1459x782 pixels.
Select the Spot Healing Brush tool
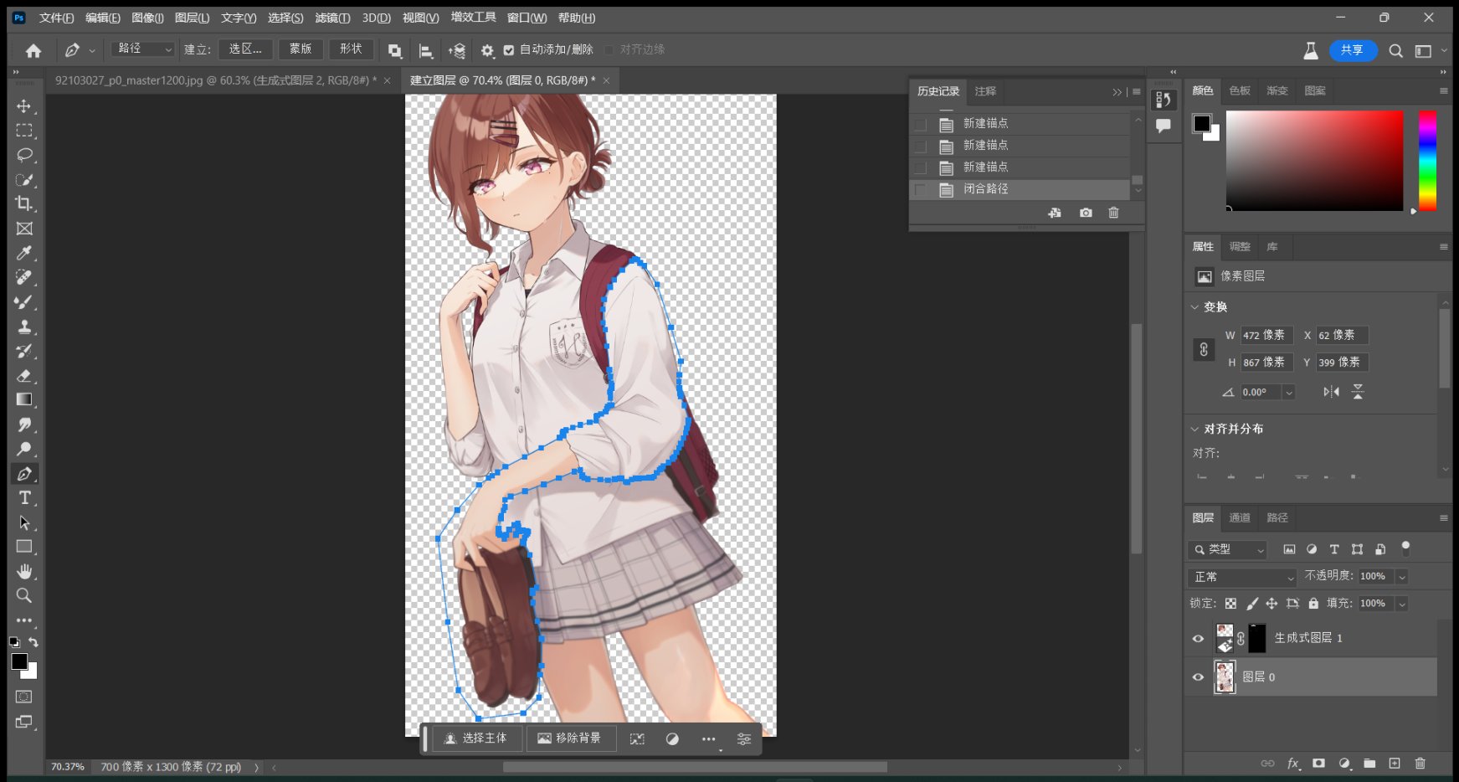24,277
